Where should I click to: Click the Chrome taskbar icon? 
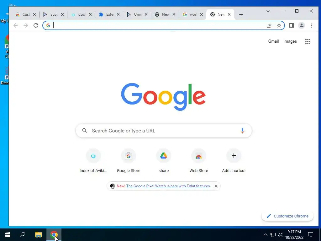point(54,235)
